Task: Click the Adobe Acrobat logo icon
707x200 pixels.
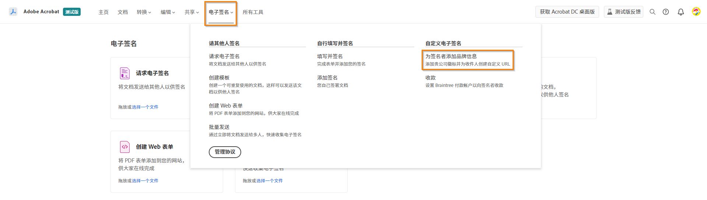Action: tap(13, 12)
